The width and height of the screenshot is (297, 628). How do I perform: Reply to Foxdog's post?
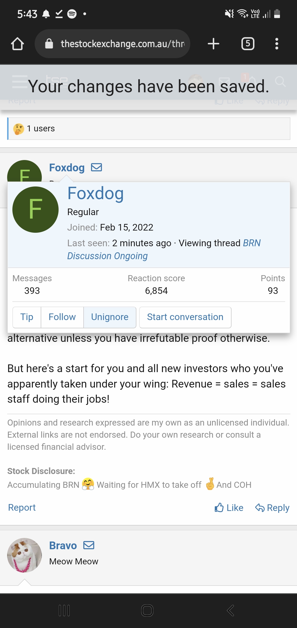[x=272, y=508]
